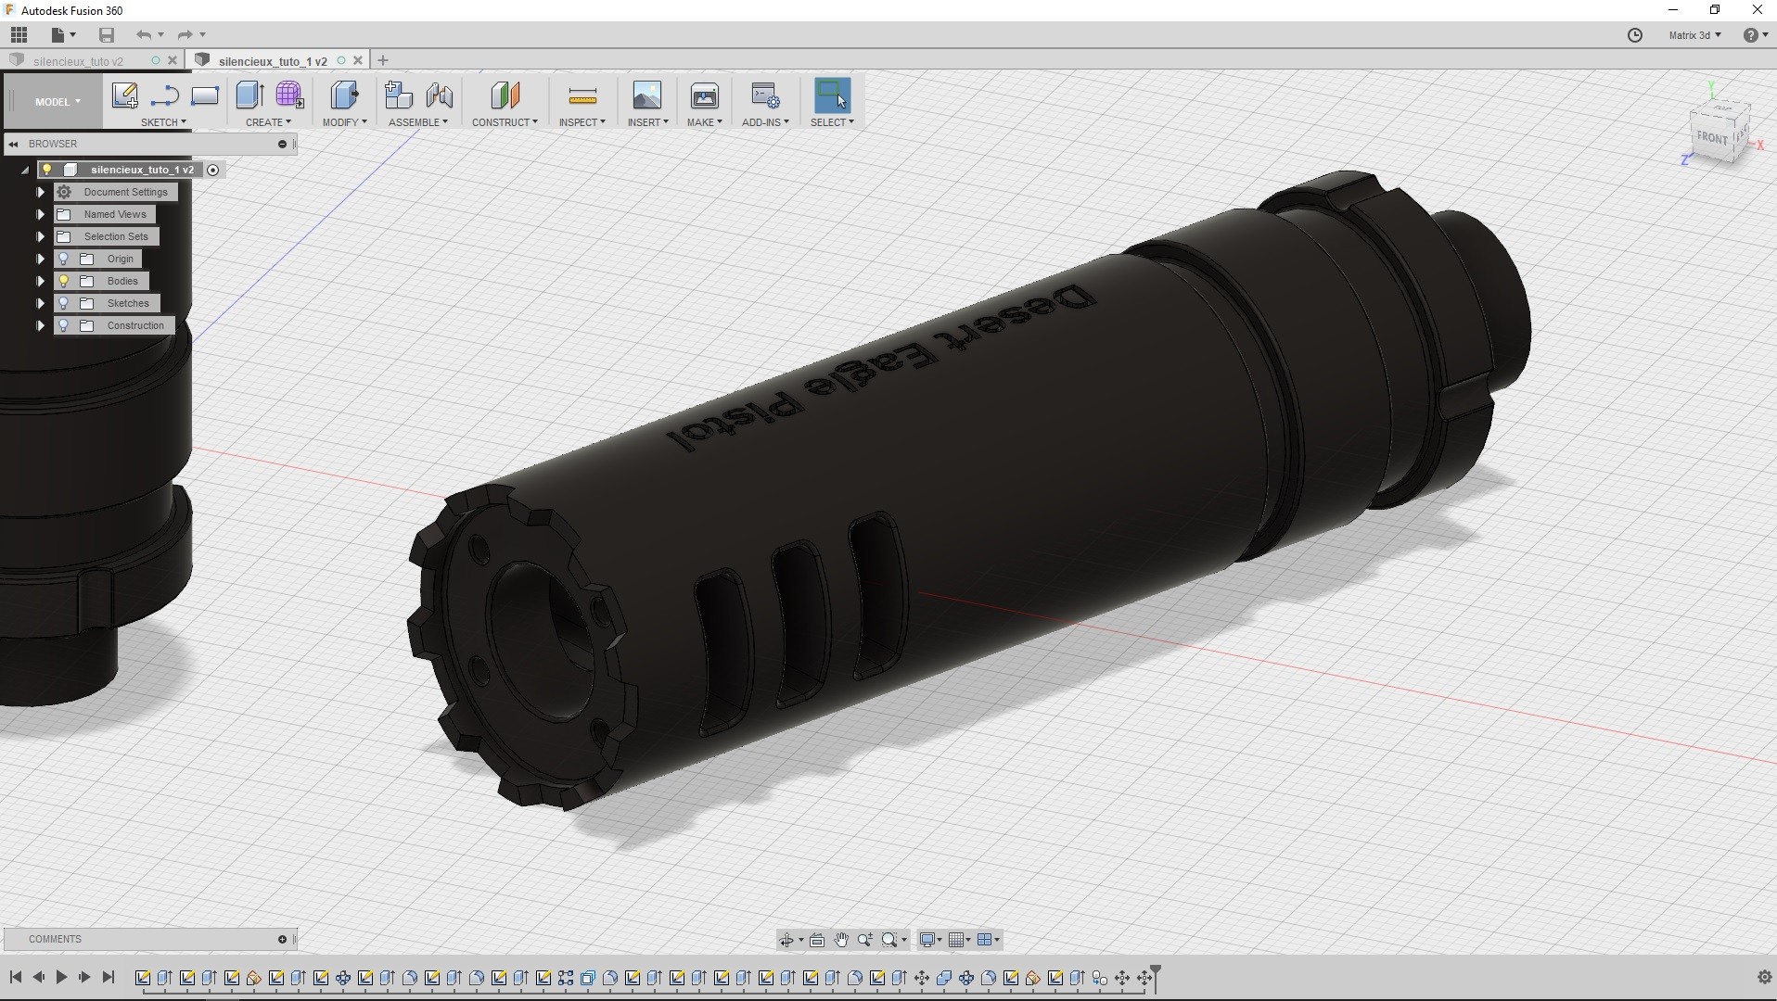Collapse the root silencieux_tuto_1 v2 node
Viewport: 1777px width, 1001px height.
click(x=25, y=171)
